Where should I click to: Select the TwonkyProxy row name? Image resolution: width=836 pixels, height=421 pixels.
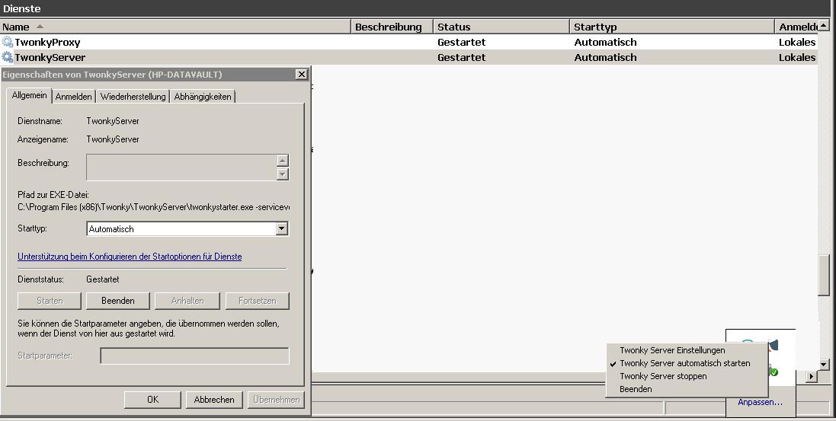(x=47, y=42)
